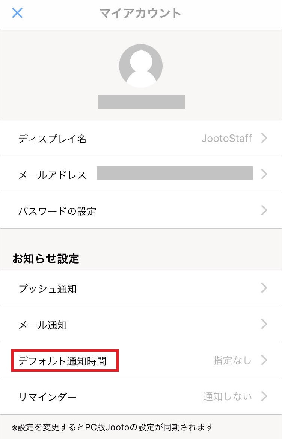Expand the chevron beside JootoStaff
The height and width of the screenshot is (439, 282).
264,139
